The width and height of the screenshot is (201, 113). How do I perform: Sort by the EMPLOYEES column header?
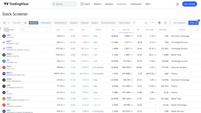[163, 30]
